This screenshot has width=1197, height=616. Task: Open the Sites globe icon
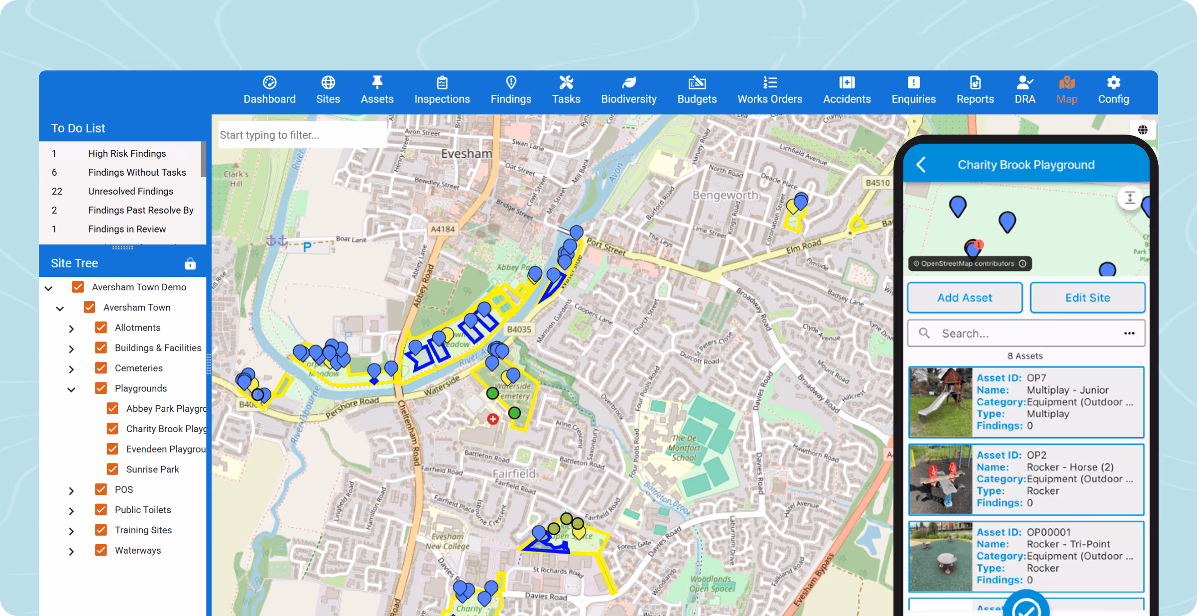[328, 83]
